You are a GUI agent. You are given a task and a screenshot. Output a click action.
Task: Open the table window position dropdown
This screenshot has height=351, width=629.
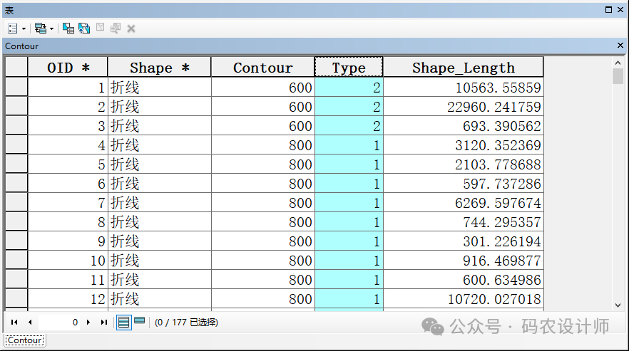pos(608,10)
